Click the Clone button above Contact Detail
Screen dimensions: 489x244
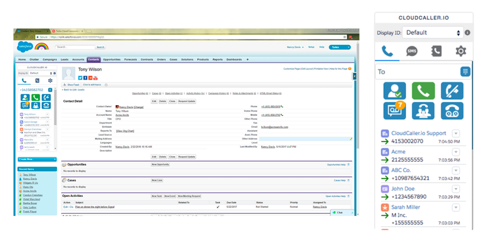pos(172,101)
